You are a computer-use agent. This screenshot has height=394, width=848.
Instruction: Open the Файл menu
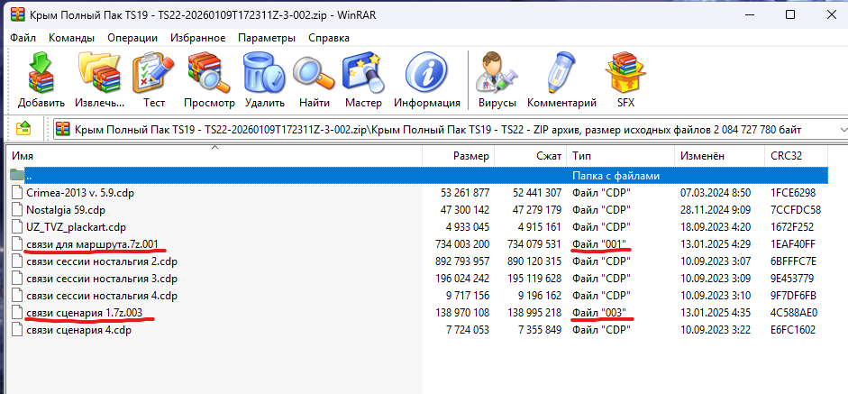23,38
